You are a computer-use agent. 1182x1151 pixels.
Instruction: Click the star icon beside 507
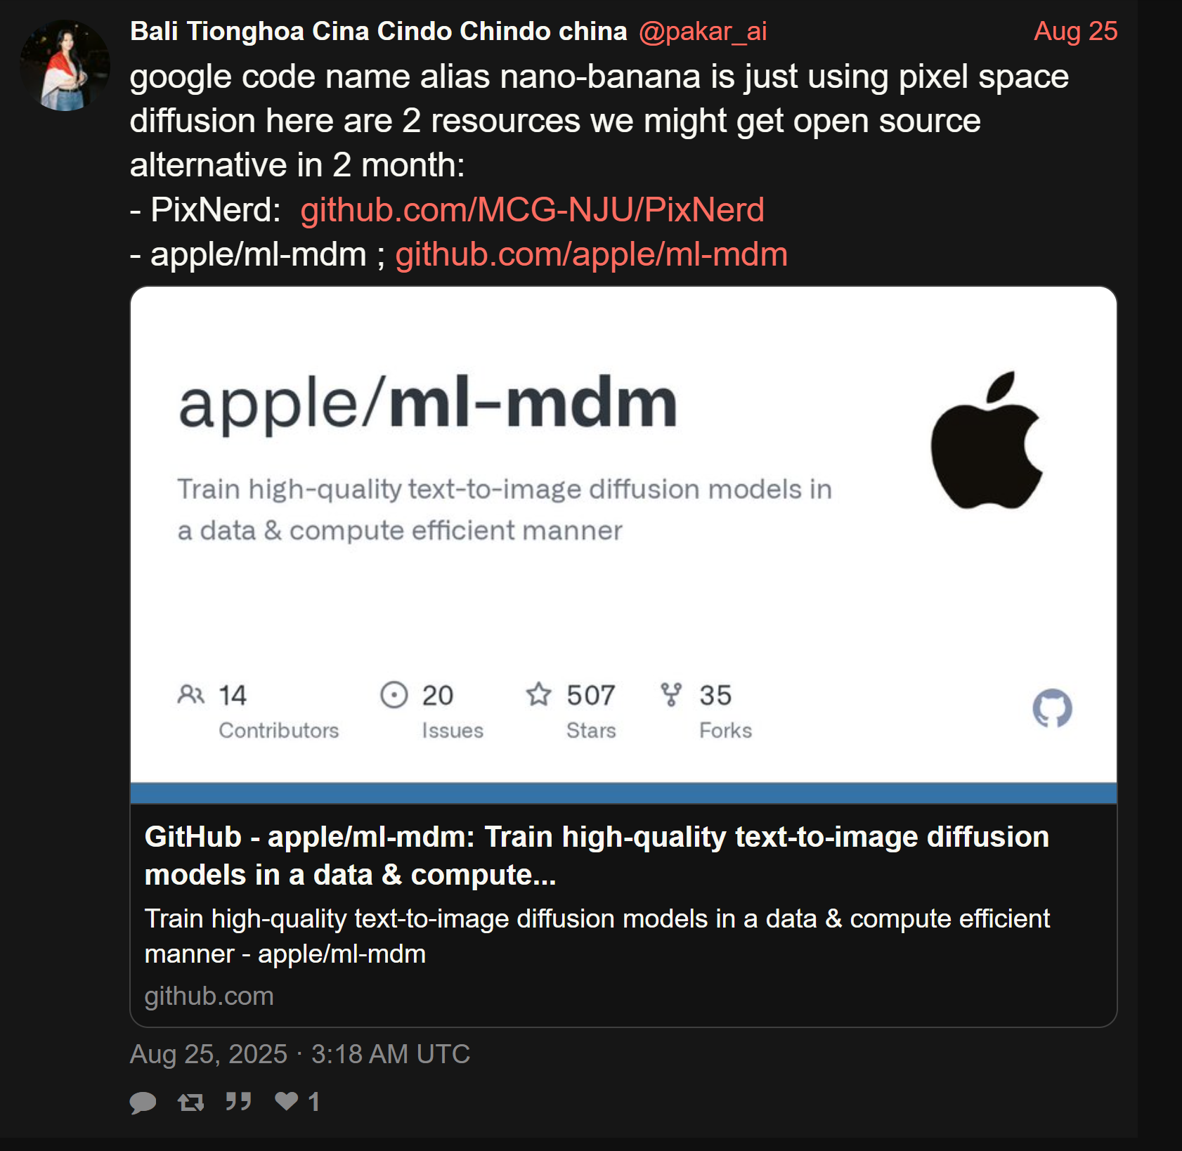click(x=539, y=694)
